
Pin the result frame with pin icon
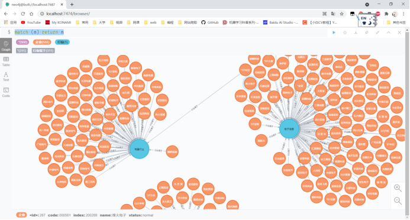[x=367, y=33]
